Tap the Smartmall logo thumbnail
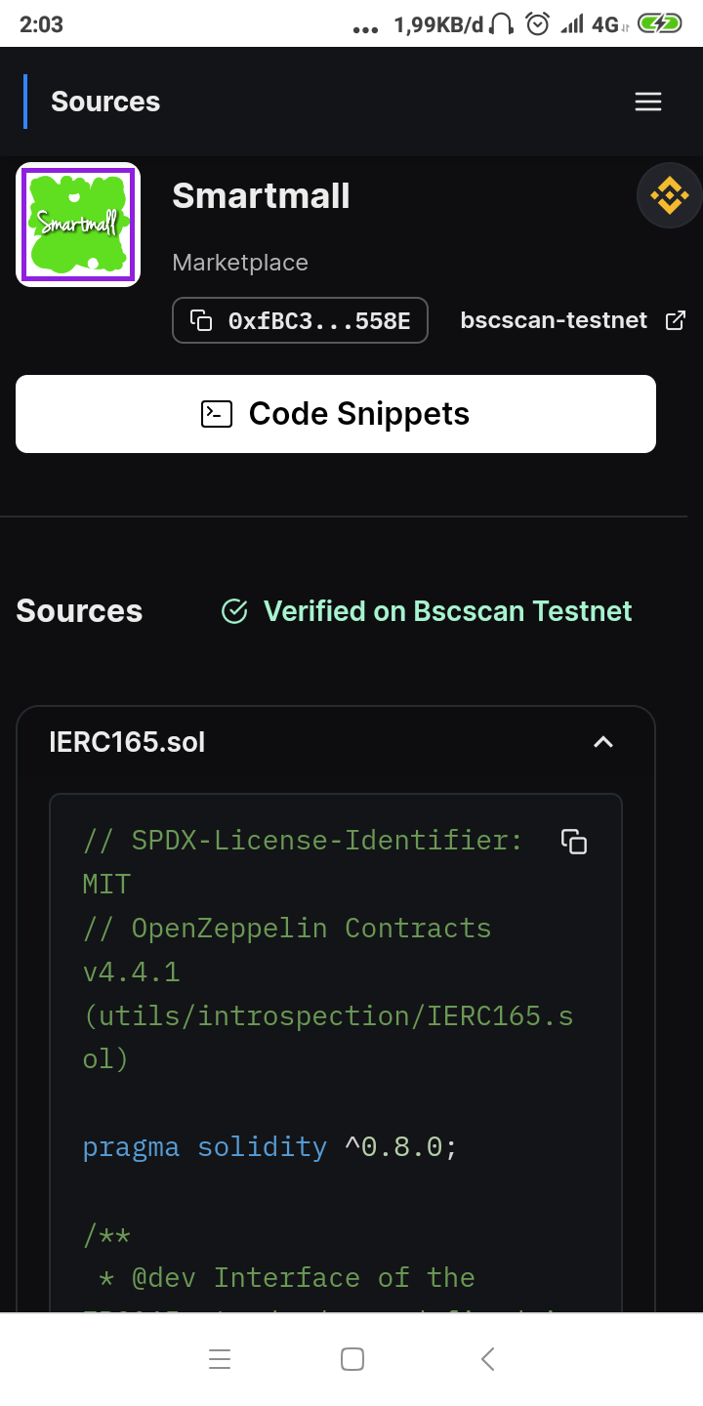The width and height of the screenshot is (703, 1406). pos(78,225)
